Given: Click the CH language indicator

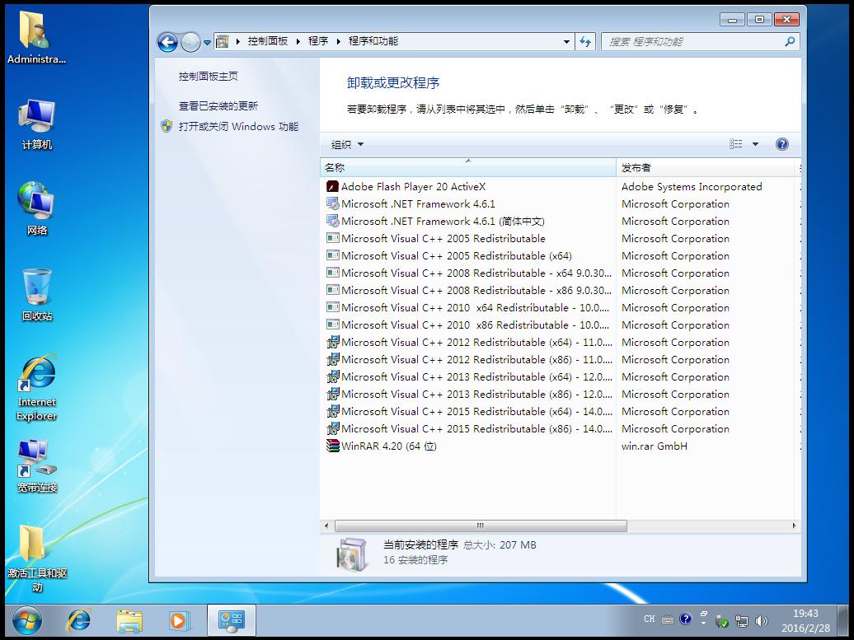Looking at the screenshot, I should point(650,619).
